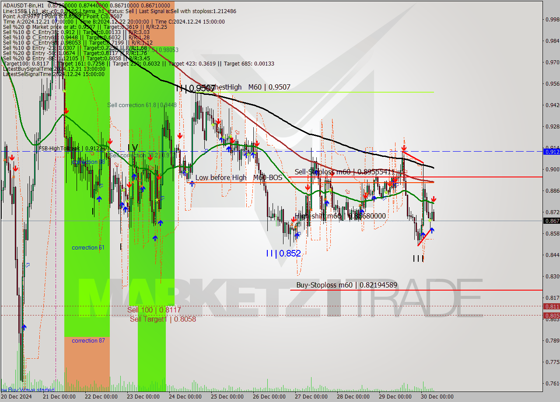560x402 pixels.
Task: Click the Low before High M60-BOS label
Action: click(x=239, y=177)
